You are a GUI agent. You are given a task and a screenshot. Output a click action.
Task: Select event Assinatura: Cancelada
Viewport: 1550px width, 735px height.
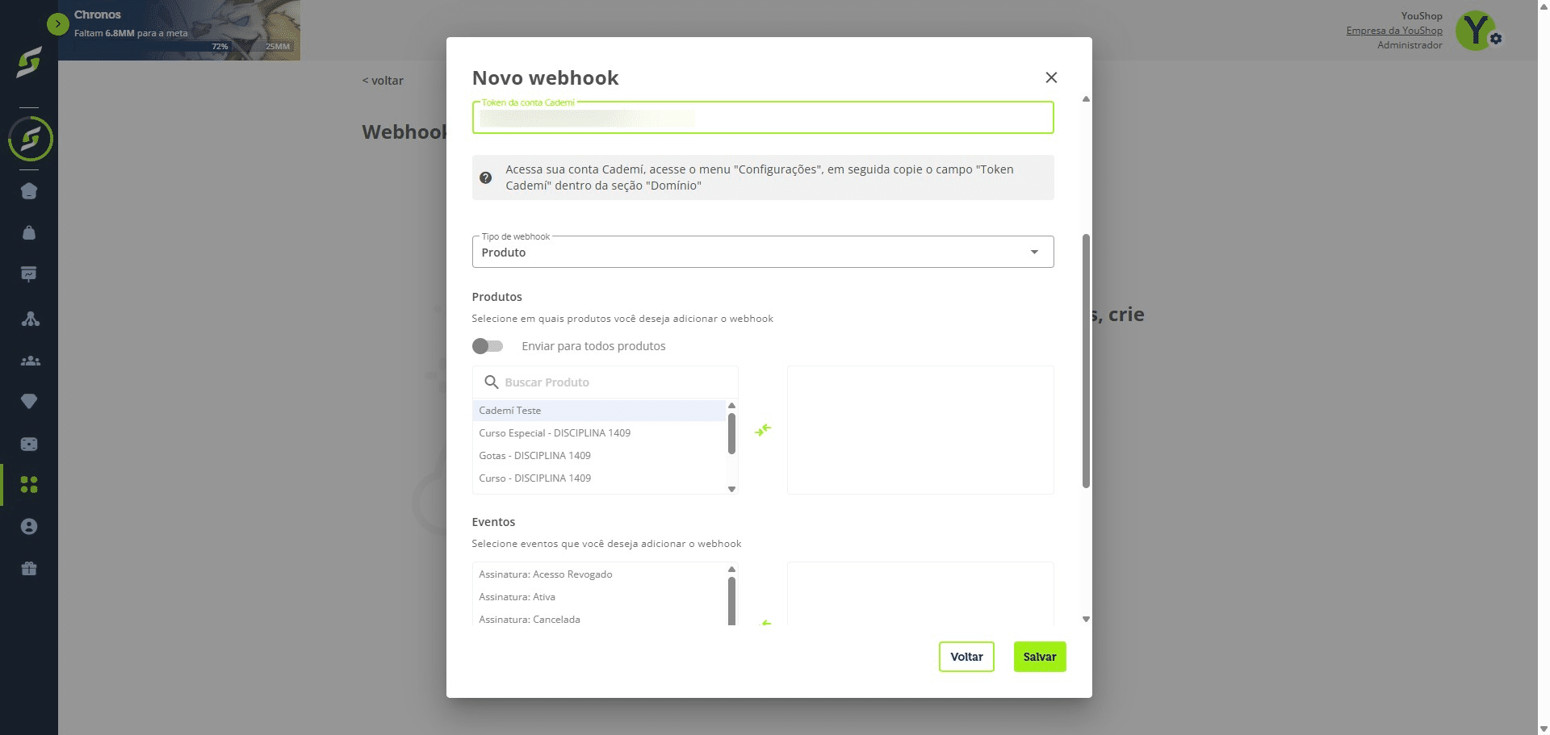tap(599, 619)
